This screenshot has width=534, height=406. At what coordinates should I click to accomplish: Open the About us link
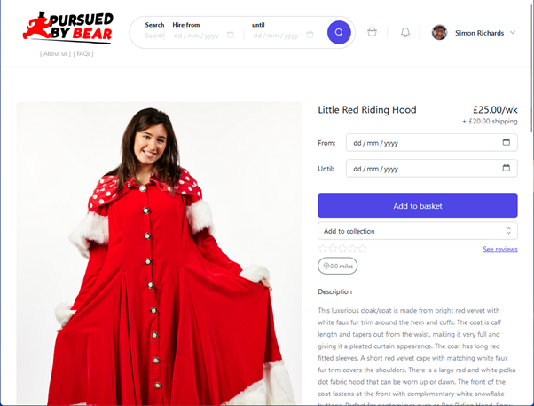coord(56,53)
